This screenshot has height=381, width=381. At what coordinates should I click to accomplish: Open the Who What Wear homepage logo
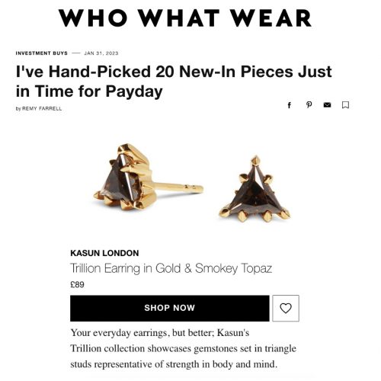[185, 18]
